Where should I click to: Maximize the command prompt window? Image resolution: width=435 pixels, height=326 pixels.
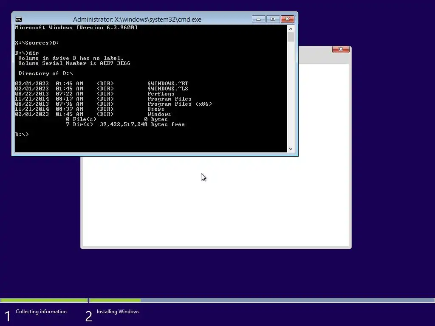(x=273, y=19)
